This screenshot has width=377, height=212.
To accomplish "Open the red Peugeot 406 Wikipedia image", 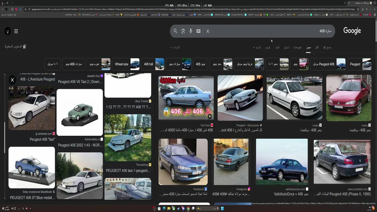I will [349, 98].
